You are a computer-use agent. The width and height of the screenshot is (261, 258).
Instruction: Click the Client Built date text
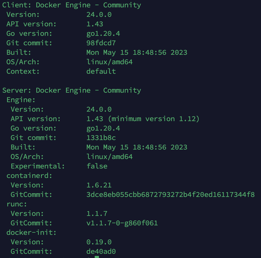point(137,53)
